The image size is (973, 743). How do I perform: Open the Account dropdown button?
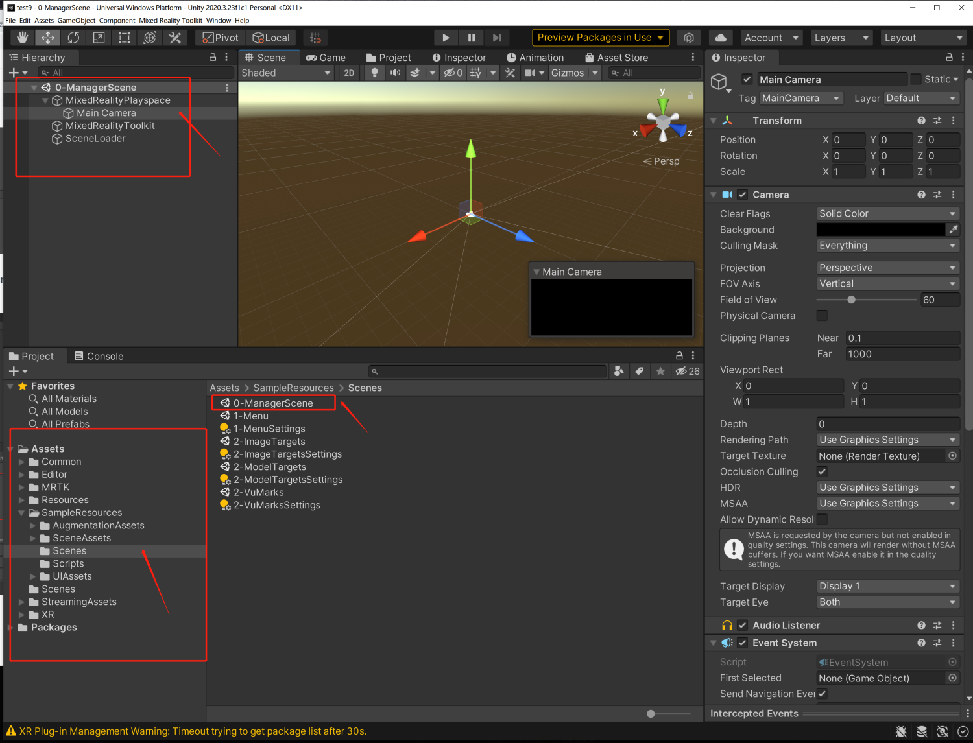point(770,38)
